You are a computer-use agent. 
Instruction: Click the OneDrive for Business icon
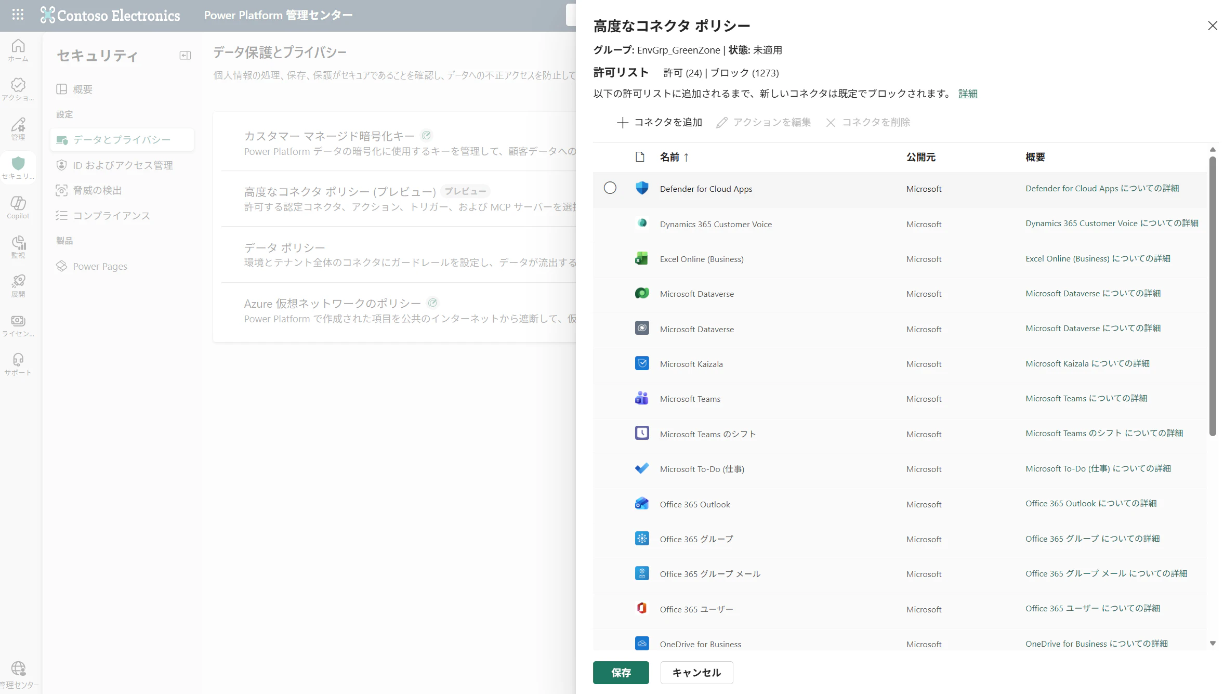(642, 644)
